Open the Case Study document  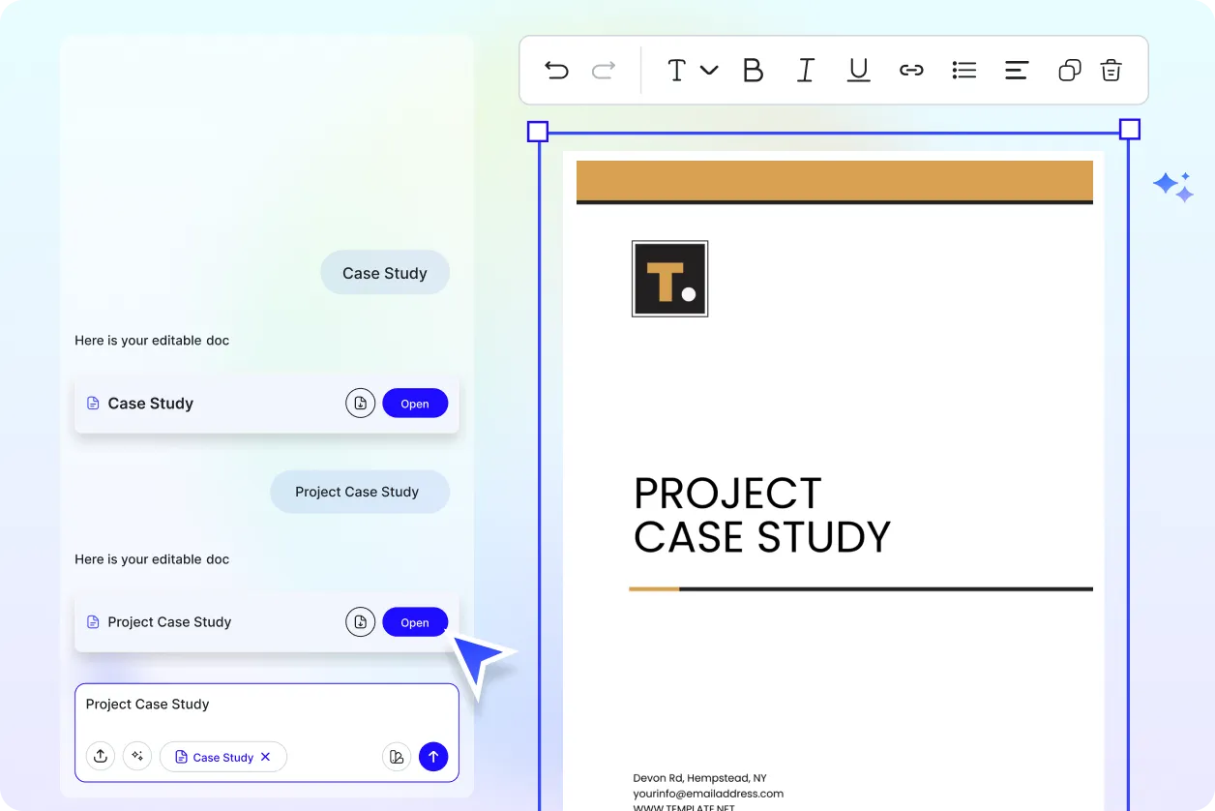pyautogui.click(x=415, y=403)
